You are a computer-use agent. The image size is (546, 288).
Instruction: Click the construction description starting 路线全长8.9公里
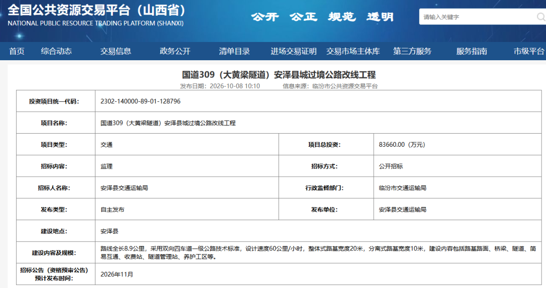(x=318, y=253)
